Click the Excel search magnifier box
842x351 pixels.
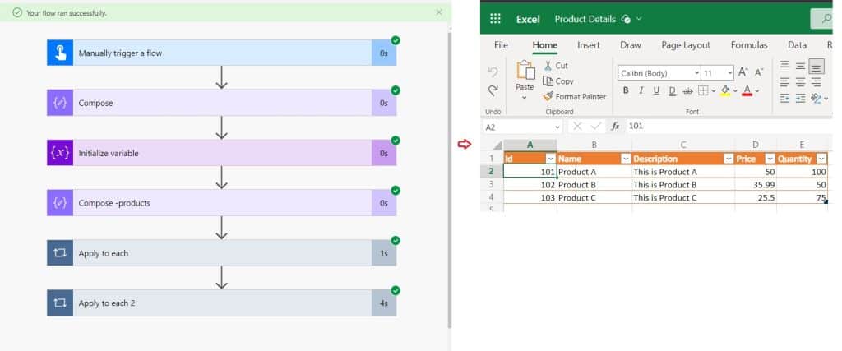click(x=822, y=19)
